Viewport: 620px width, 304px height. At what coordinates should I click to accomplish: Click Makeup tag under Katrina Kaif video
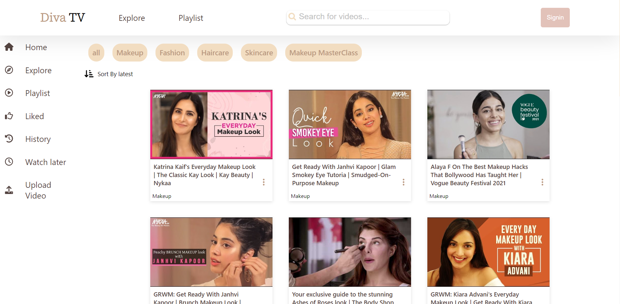coord(162,196)
